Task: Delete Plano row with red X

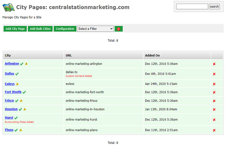Action: tap(214, 130)
